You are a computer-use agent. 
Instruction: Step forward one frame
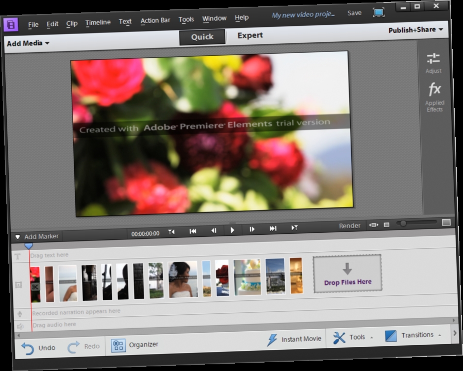(x=252, y=229)
